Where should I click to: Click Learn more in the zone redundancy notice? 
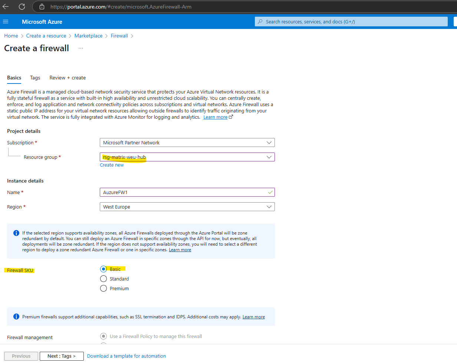tap(180, 250)
